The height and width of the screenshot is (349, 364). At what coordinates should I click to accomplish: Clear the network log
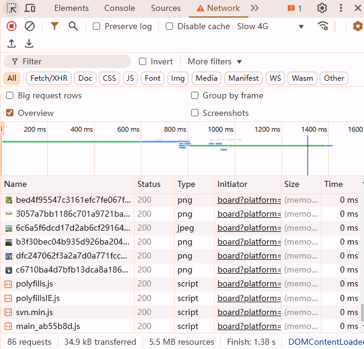[30, 26]
